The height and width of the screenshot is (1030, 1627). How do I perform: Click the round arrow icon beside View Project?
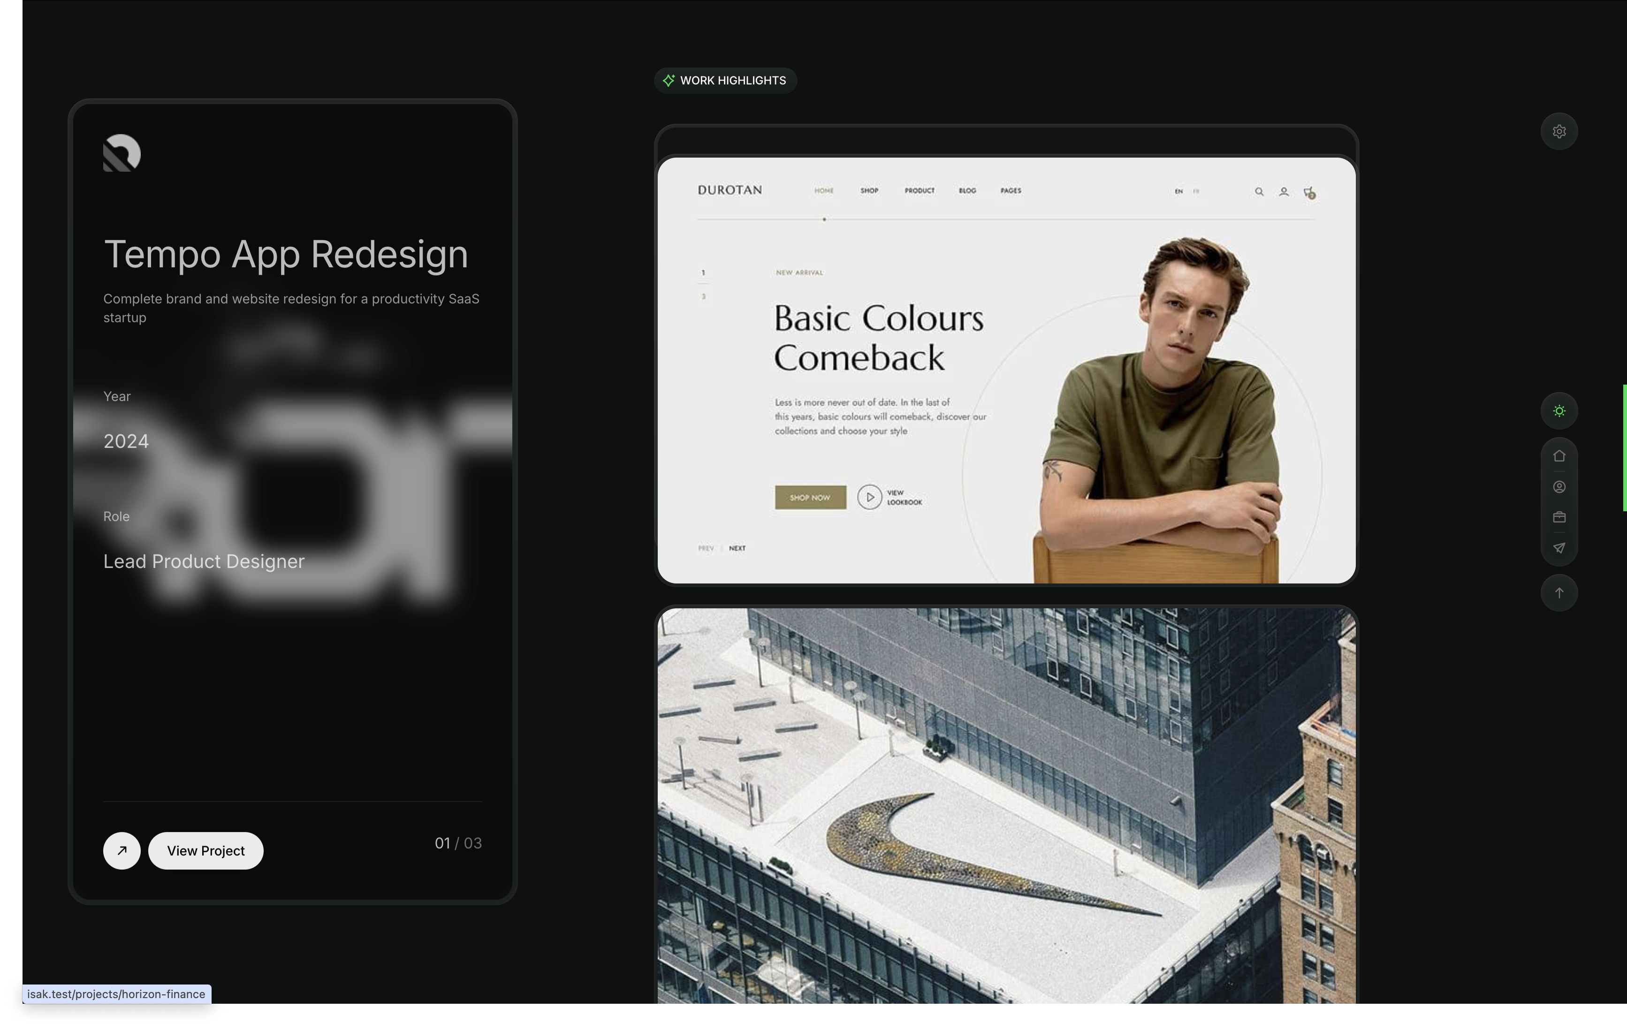(x=122, y=850)
